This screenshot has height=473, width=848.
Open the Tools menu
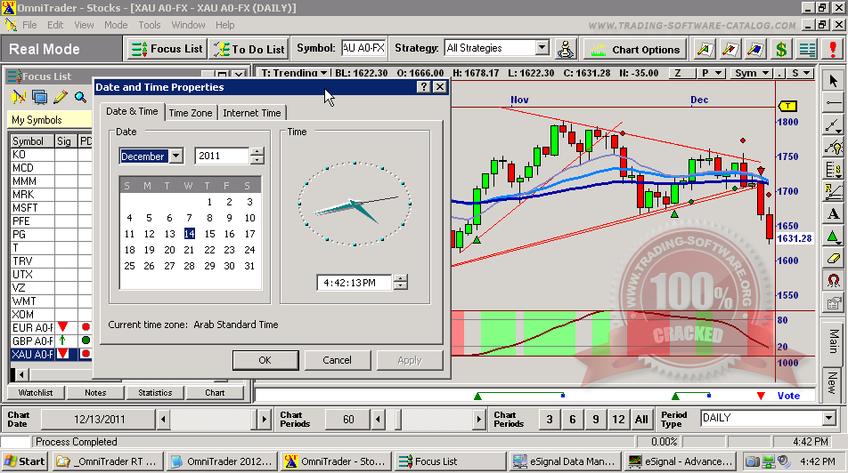pos(150,25)
